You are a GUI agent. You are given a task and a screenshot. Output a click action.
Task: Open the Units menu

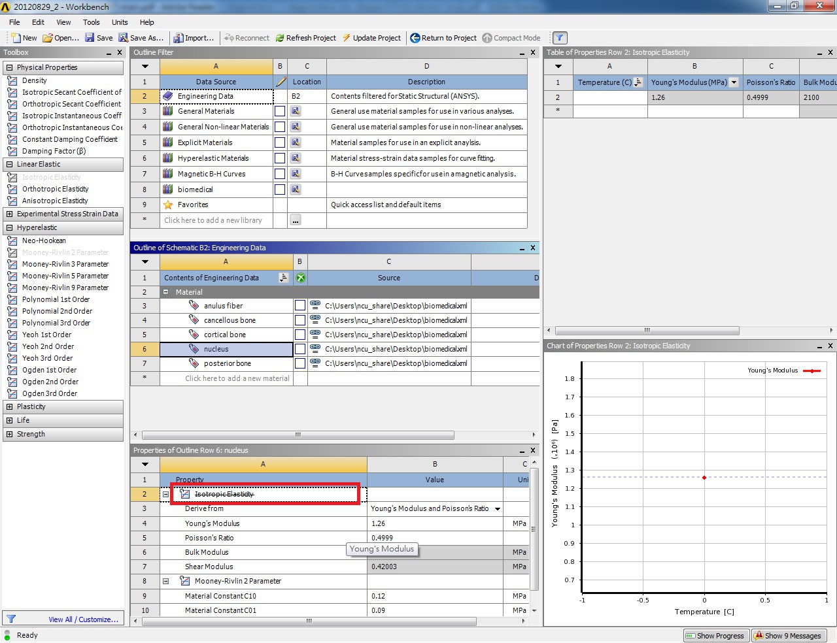120,22
